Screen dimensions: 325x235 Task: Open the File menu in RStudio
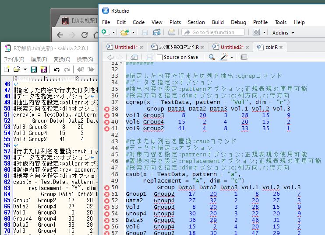(x=106, y=22)
